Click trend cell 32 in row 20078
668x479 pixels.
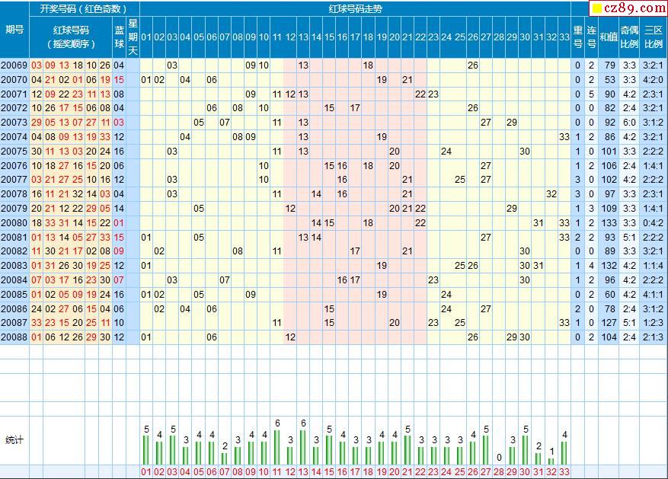click(x=551, y=193)
